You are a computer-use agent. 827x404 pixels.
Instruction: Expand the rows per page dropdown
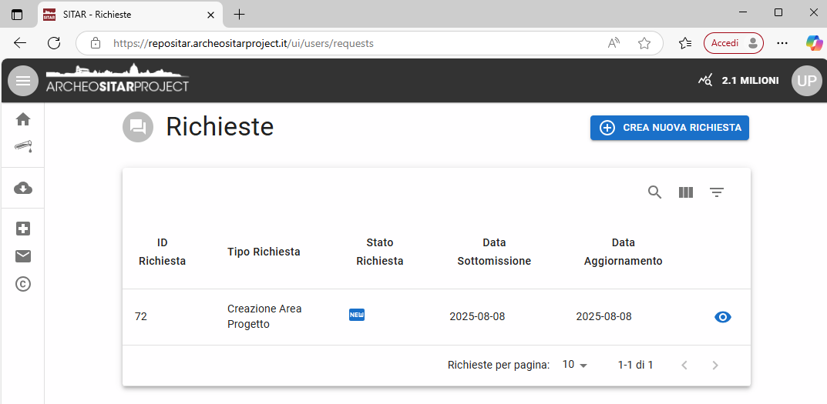click(575, 365)
